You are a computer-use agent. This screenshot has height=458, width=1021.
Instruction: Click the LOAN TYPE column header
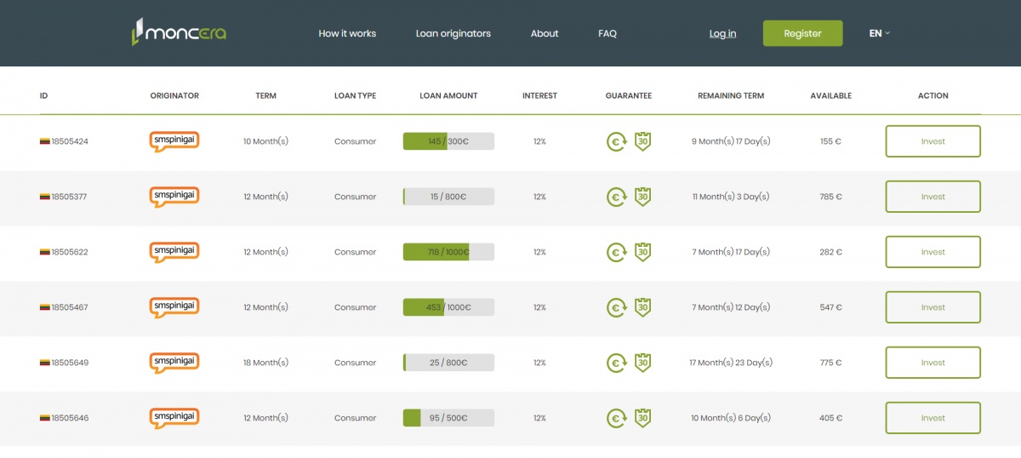click(x=355, y=96)
